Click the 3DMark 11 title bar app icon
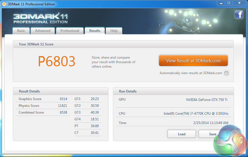The width and height of the screenshot is (248, 157). tap(4, 4)
